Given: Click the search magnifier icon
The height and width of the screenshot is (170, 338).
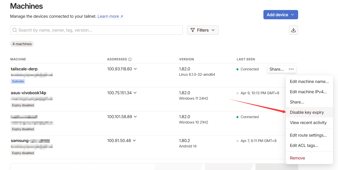Looking at the screenshot, I should [x=15, y=30].
